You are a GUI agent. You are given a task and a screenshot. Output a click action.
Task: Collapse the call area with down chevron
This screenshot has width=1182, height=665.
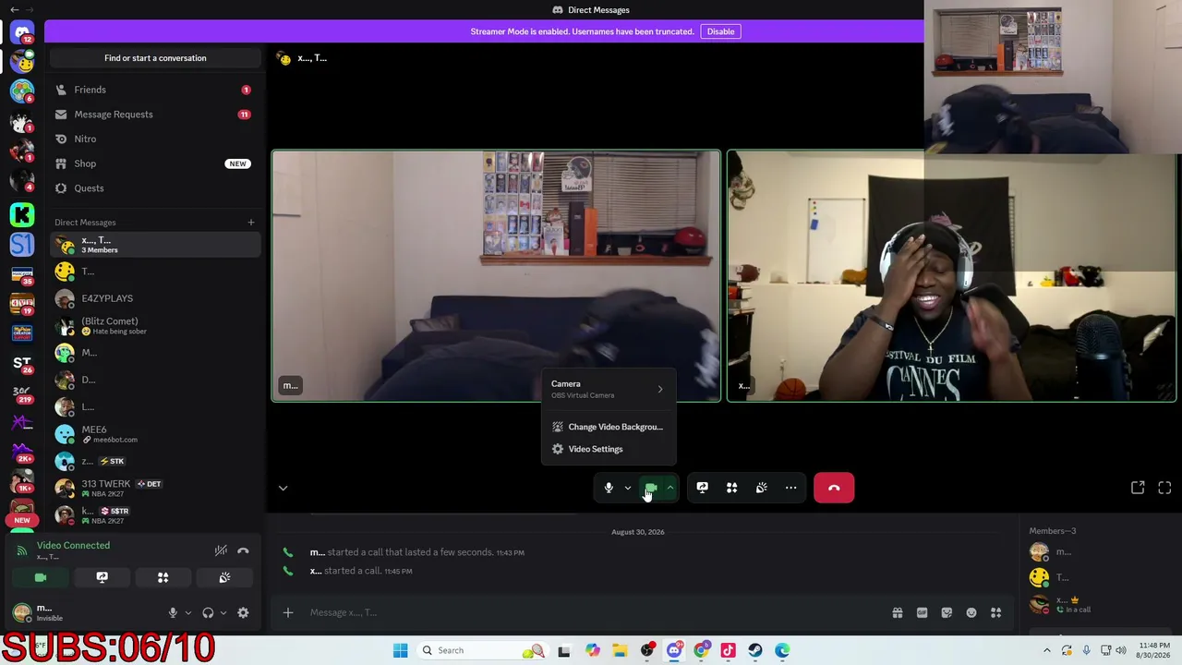click(x=283, y=488)
